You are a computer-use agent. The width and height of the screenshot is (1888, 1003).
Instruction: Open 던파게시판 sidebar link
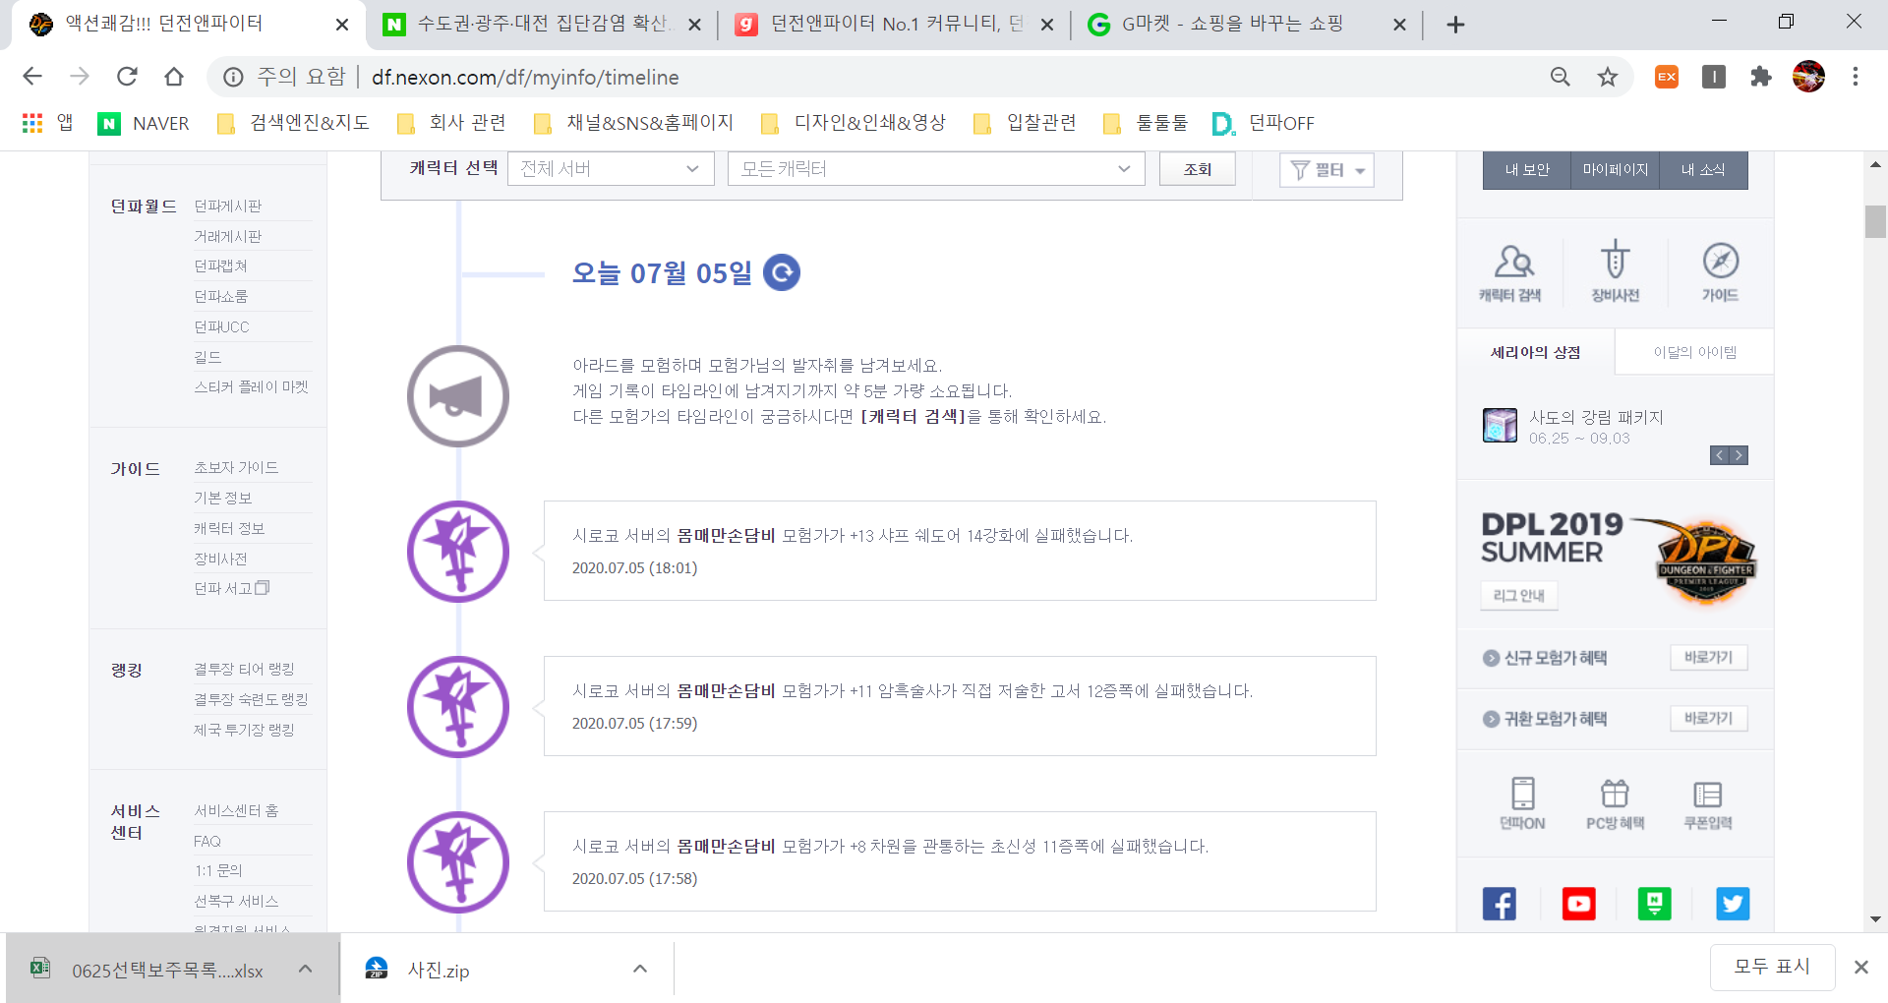click(228, 206)
